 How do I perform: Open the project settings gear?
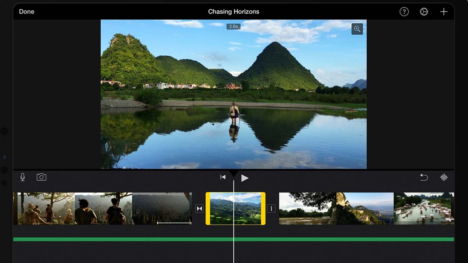[424, 12]
